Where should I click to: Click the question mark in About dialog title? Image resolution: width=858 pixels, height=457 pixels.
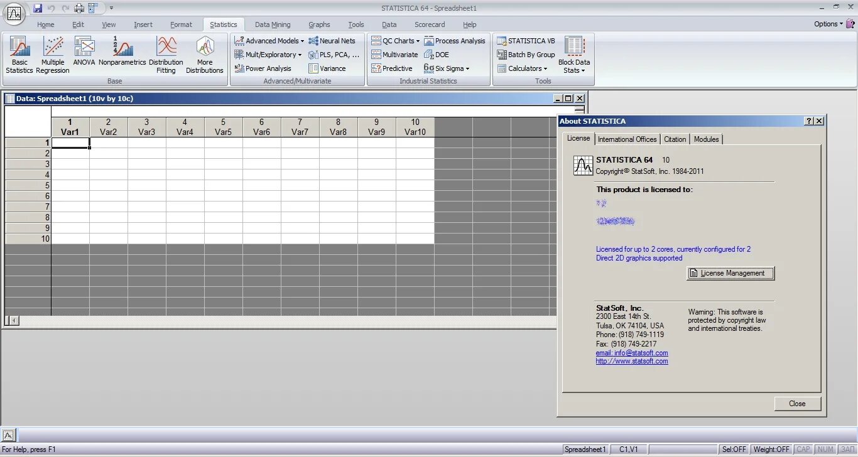pyautogui.click(x=809, y=121)
